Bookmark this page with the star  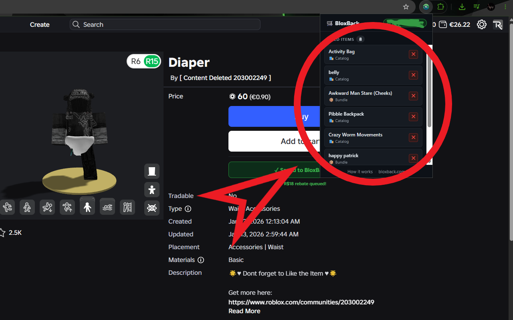[406, 7]
